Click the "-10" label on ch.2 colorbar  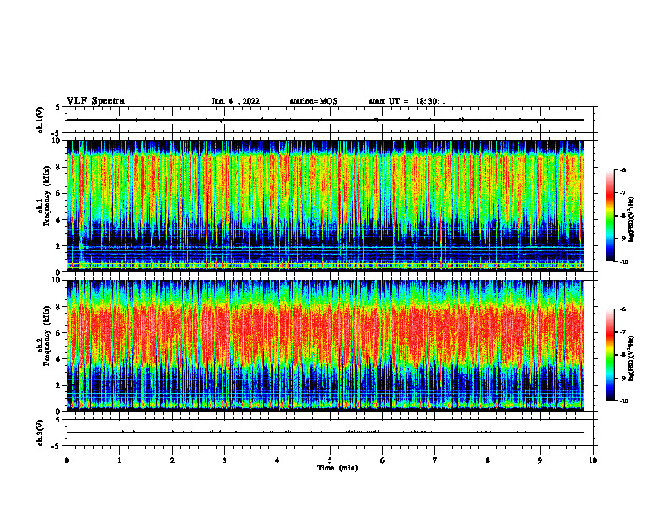(x=623, y=401)
